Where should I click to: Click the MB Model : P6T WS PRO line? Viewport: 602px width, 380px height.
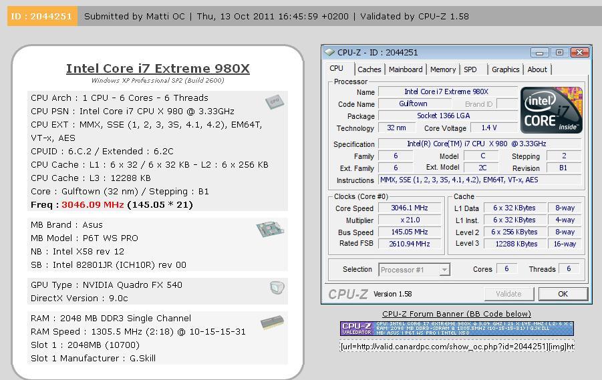tap(84, 238)
